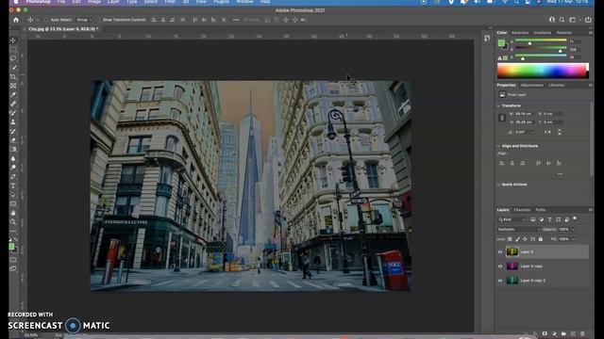Screen dimensions: 604x339
Task: Select the Eraser tool
Action: coord(13,140)
